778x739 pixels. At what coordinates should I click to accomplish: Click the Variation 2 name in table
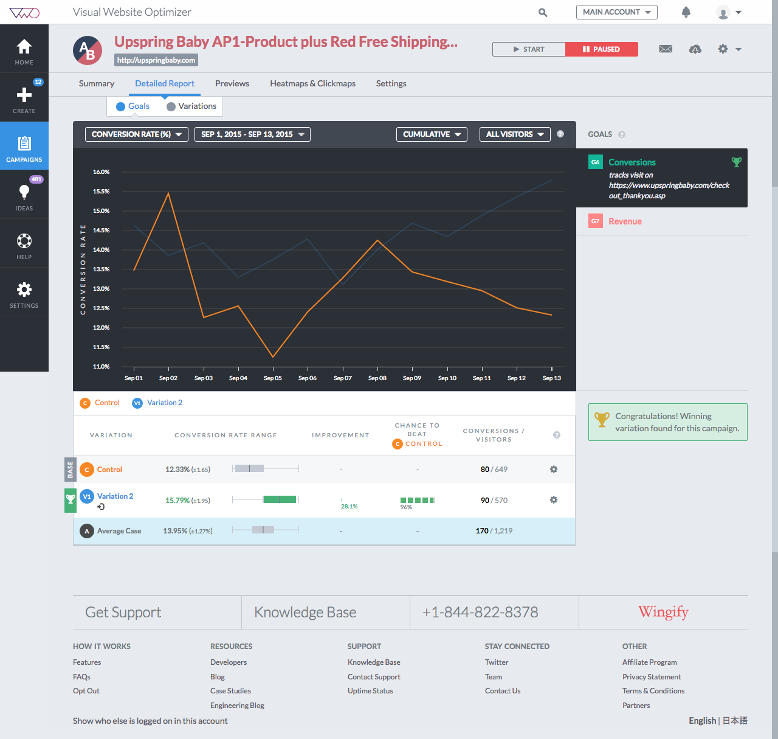[x=115, y=496]
